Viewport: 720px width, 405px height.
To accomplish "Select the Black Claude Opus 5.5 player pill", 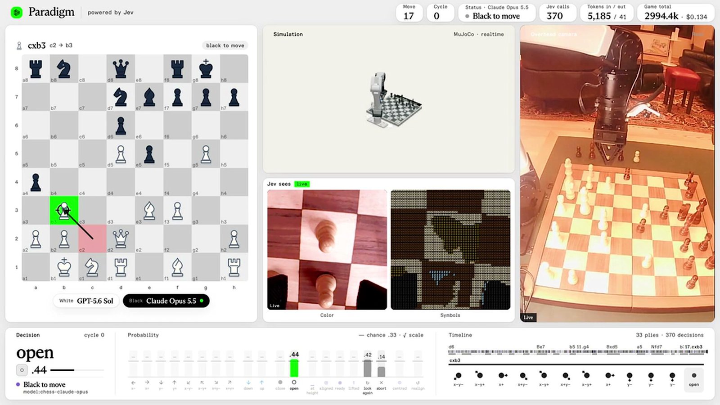I will (166, 301).
